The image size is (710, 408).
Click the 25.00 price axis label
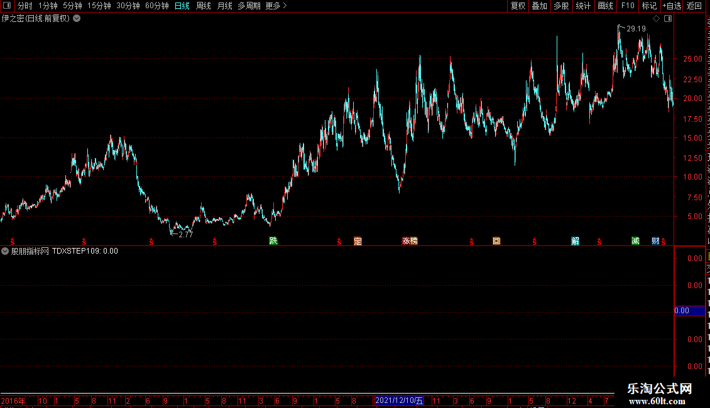tap(693, 59)
